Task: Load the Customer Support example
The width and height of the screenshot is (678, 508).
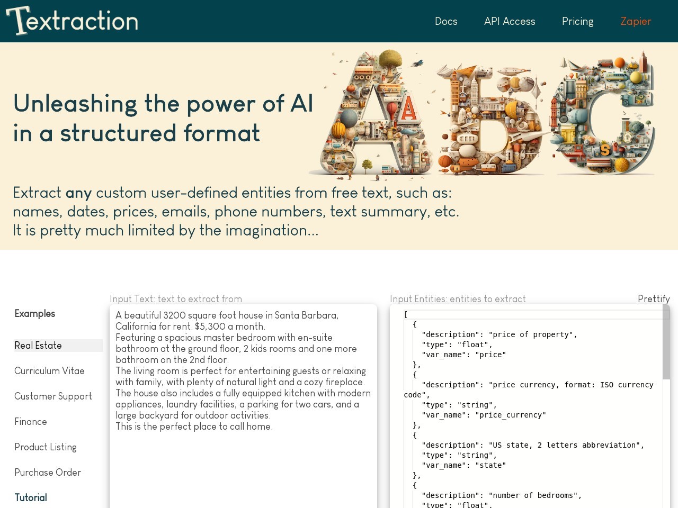Action: (x=53, y=396)
